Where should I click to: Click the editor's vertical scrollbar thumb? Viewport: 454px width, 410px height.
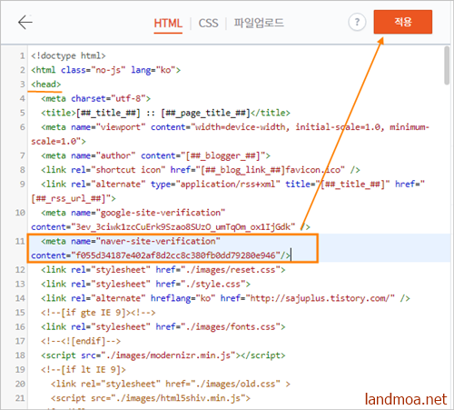pyautogui.click(x=447, y=65)
